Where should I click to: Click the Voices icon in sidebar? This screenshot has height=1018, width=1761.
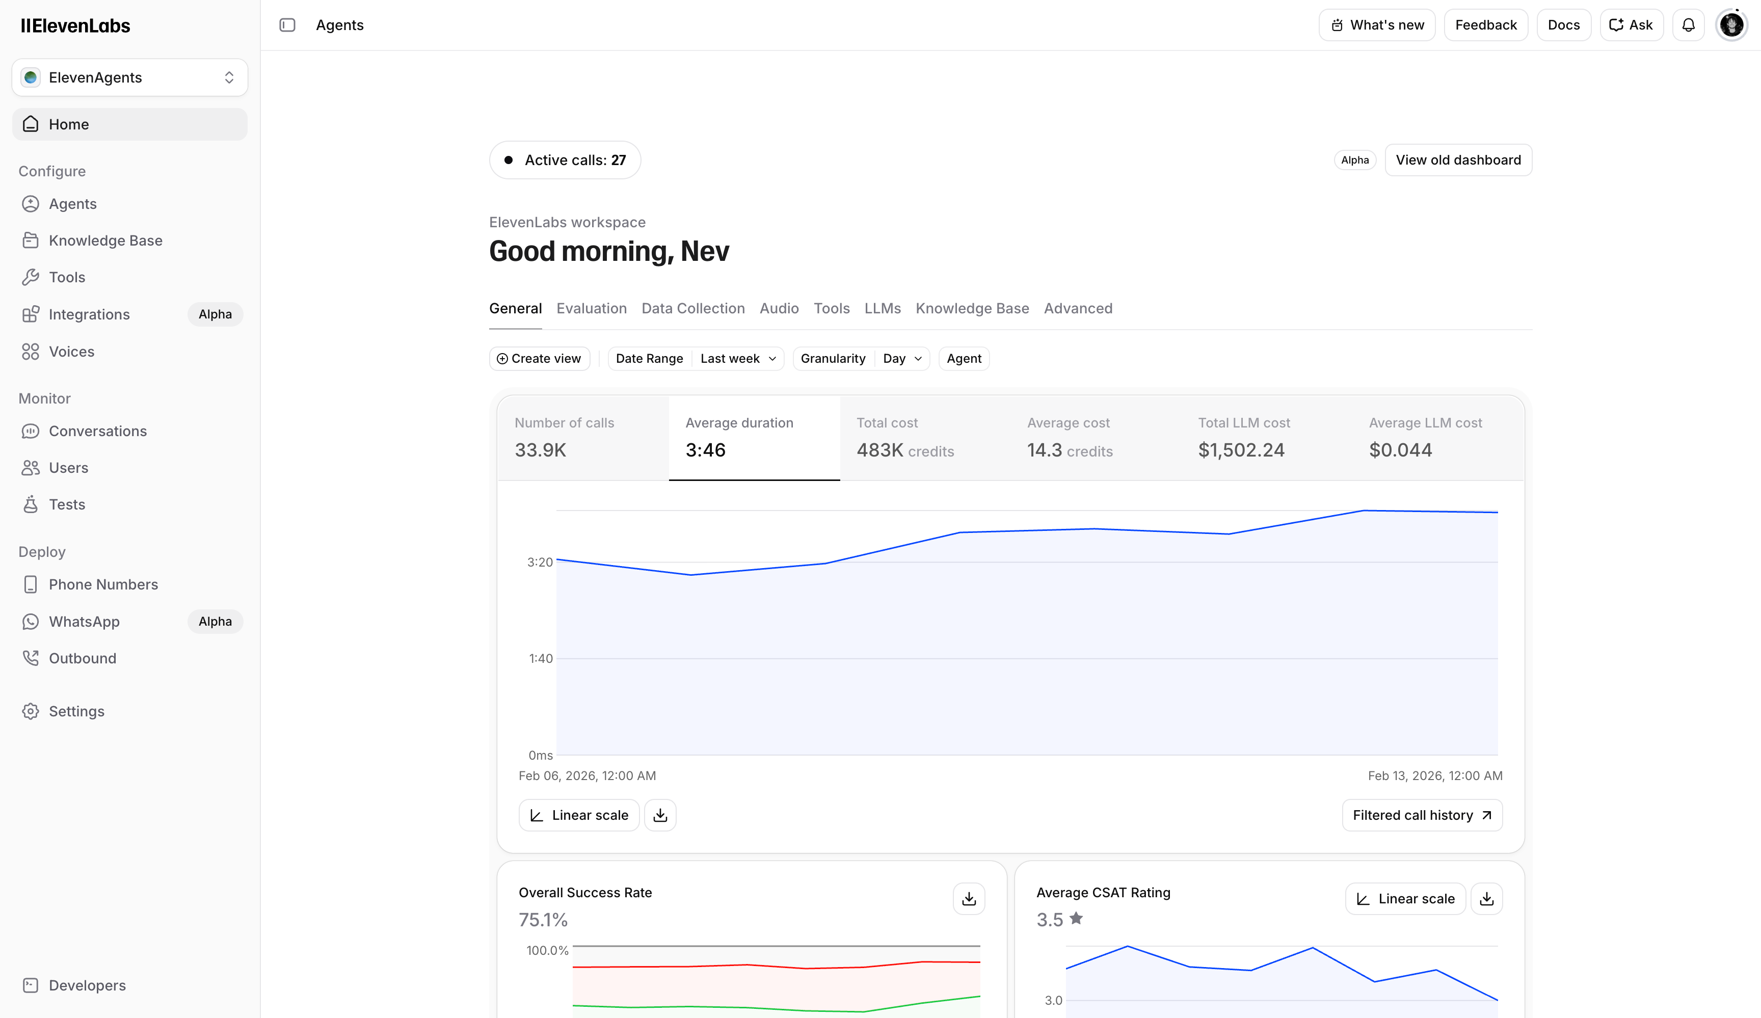click(31, 352)
